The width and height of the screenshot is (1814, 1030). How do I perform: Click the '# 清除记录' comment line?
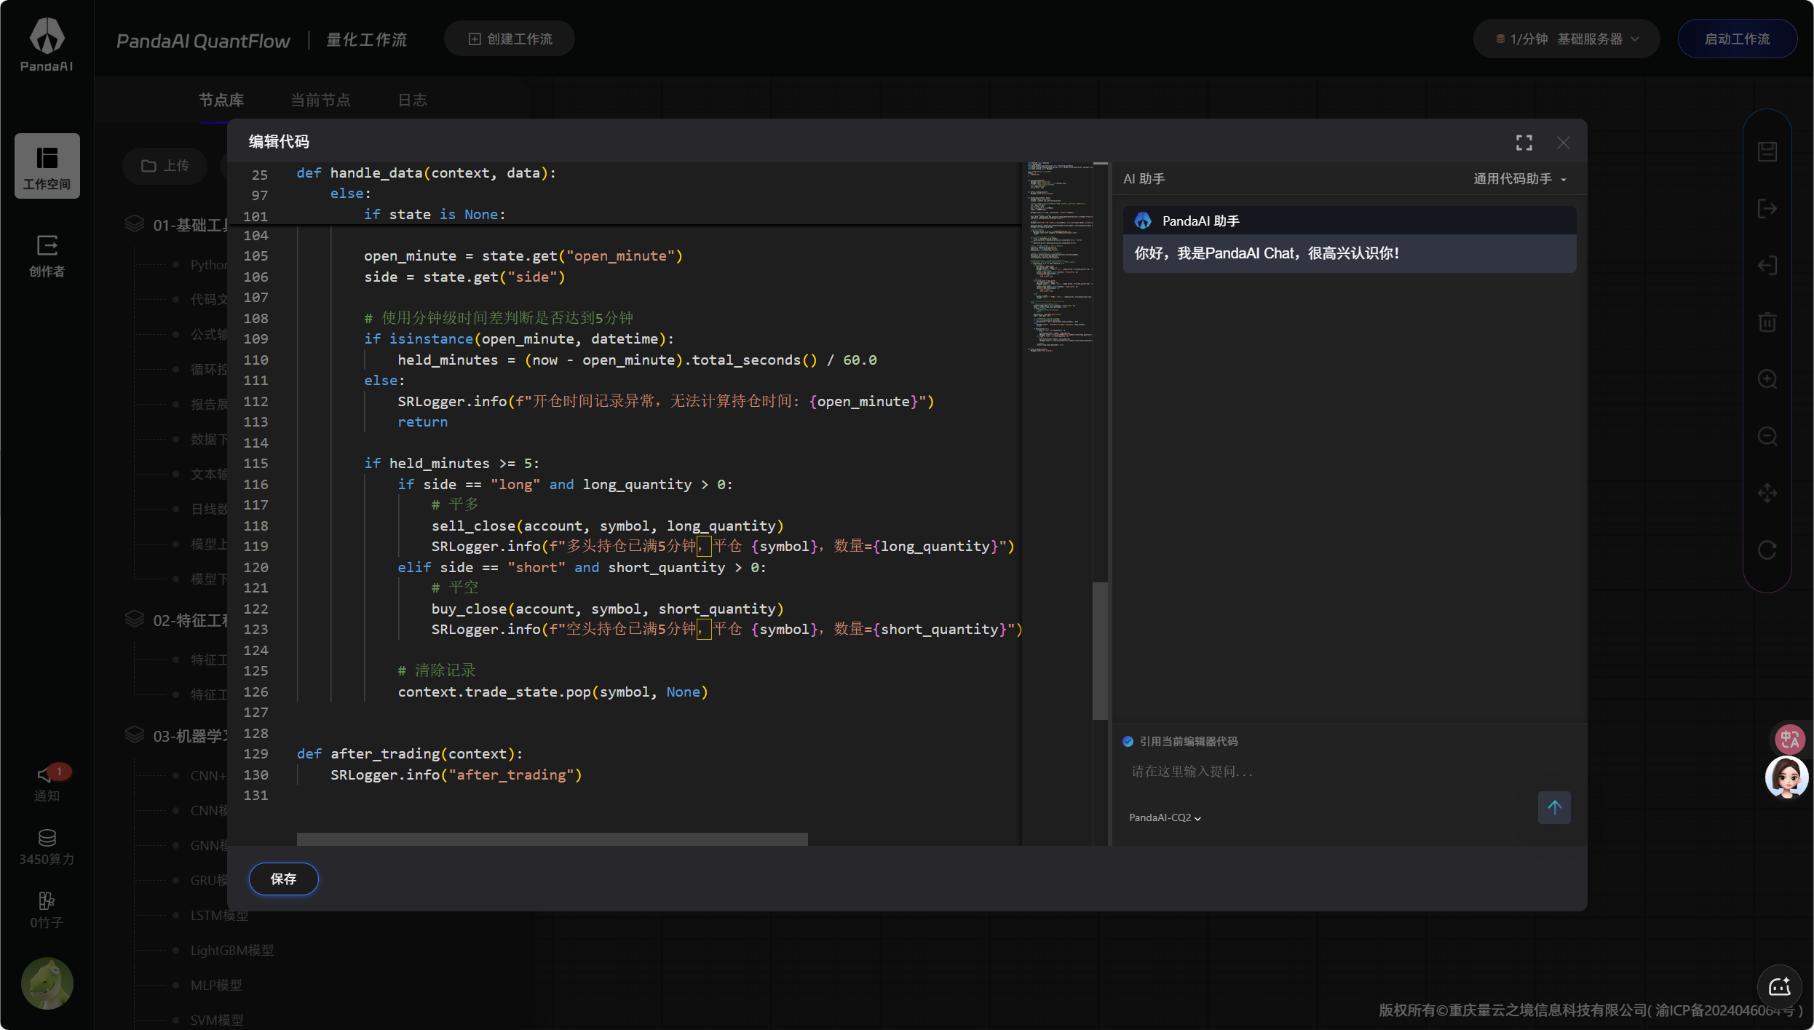click(436, 670)
